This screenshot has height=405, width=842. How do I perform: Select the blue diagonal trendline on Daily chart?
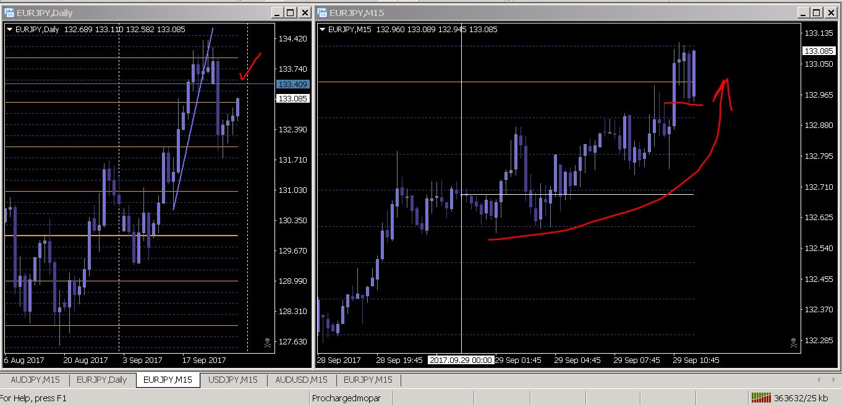pyautogui.click(x=193, y=119)
